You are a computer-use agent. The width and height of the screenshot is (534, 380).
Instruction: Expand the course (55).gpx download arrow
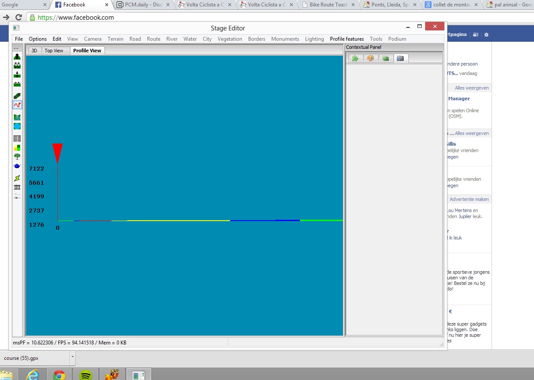72,356
